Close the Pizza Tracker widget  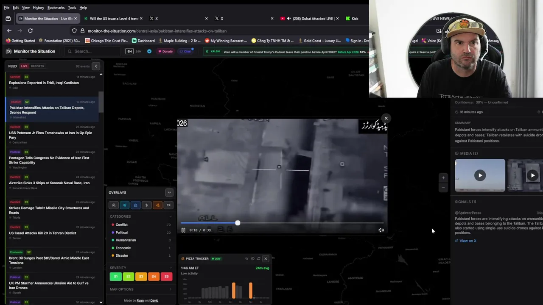(266, 258)
